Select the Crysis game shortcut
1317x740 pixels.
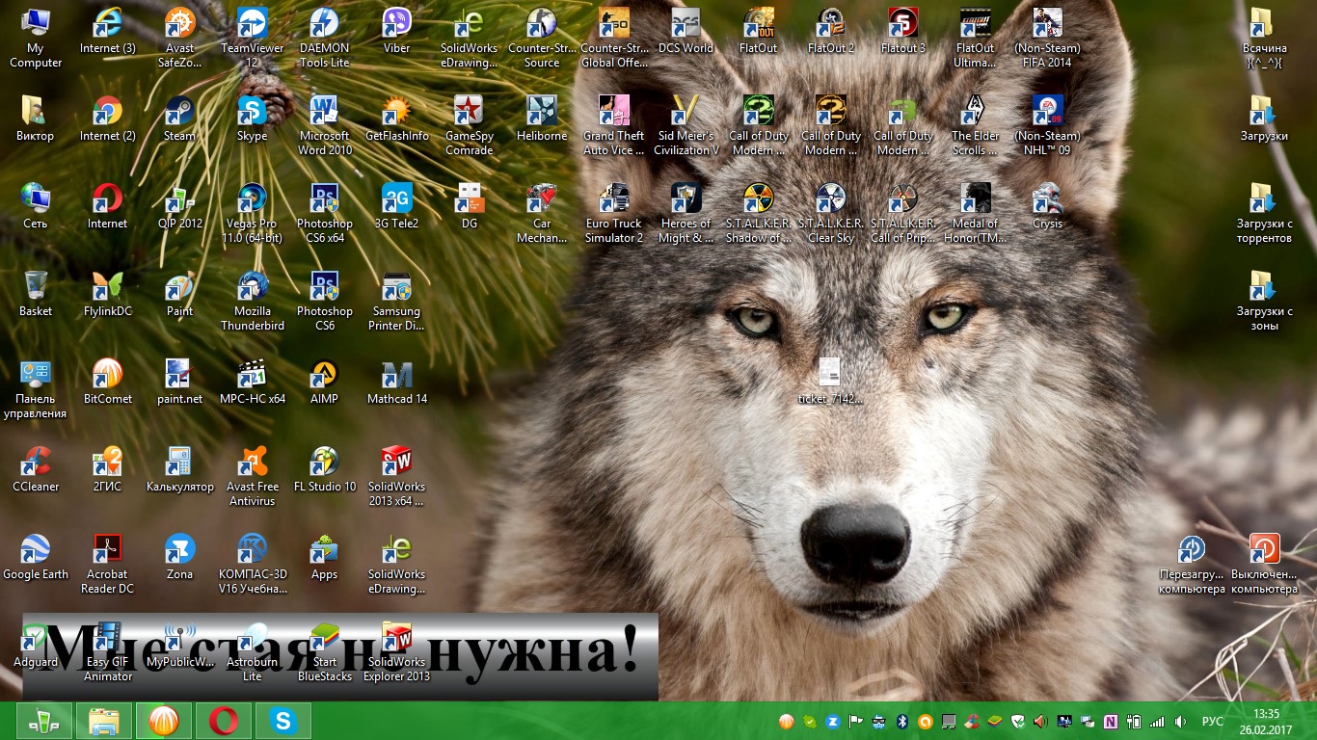coord(1047,198)
